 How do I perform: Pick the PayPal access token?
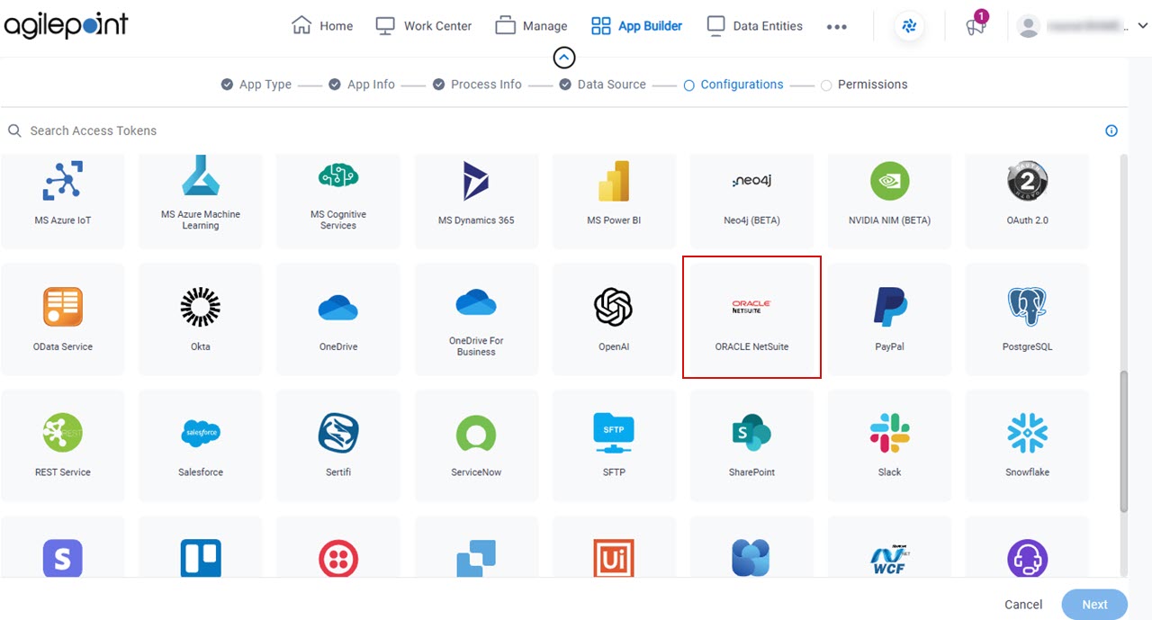889,319
